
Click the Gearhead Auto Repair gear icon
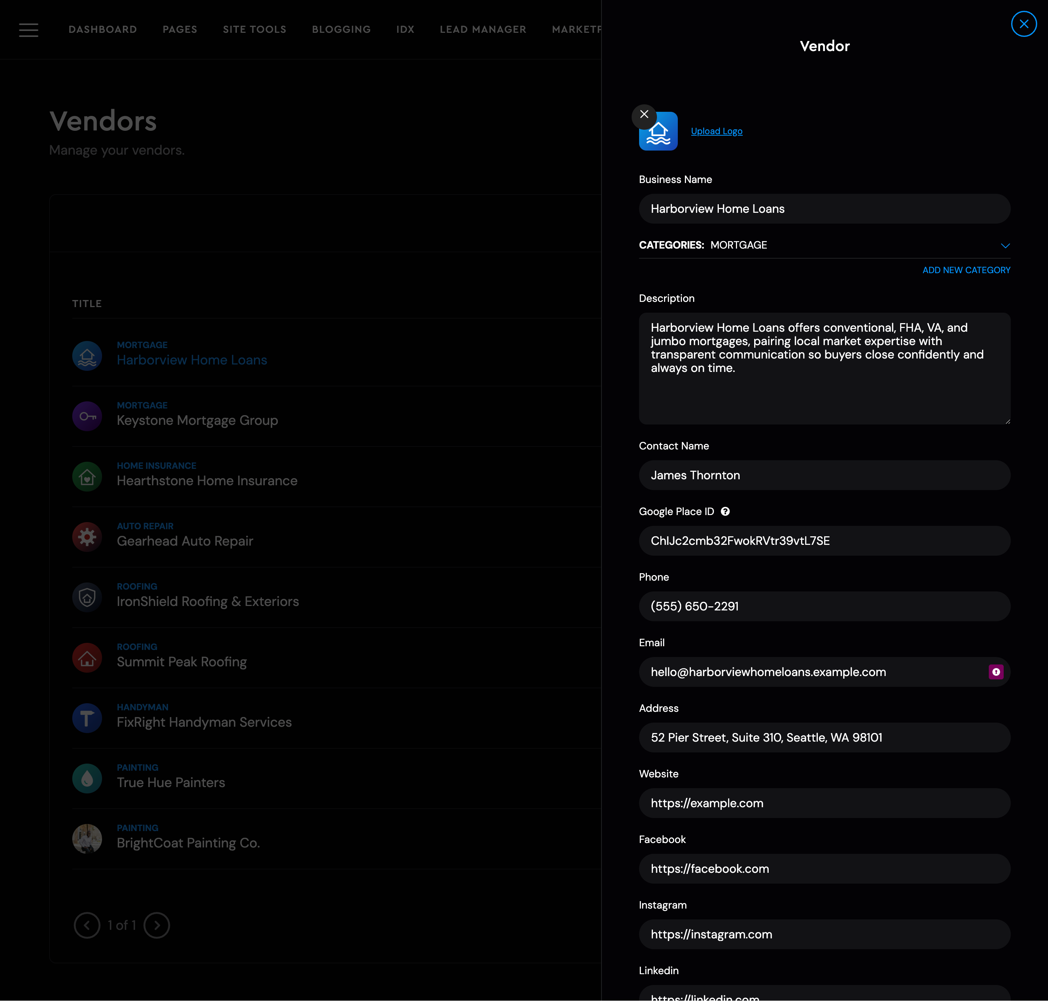click(x=87, y=537)
